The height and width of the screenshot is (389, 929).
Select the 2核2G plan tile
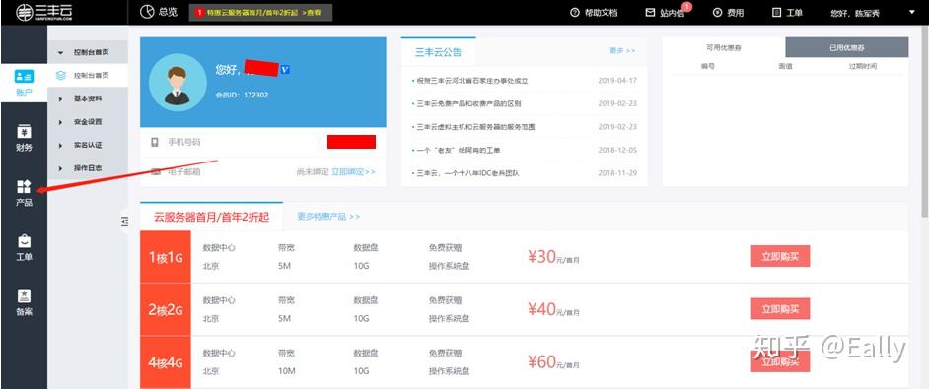(x=166, y=309)
